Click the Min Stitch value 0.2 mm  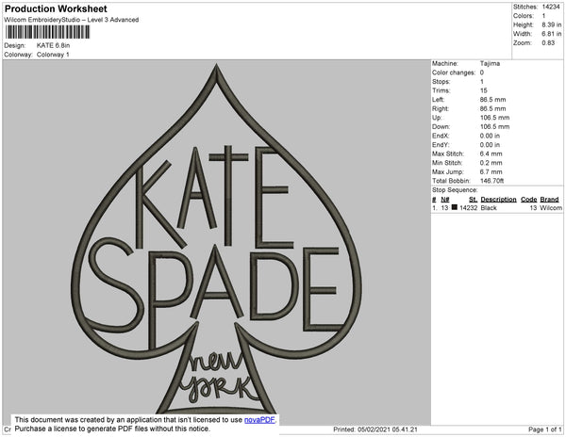491,163
